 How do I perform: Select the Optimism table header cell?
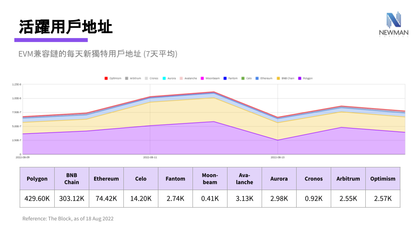[382, 179]
